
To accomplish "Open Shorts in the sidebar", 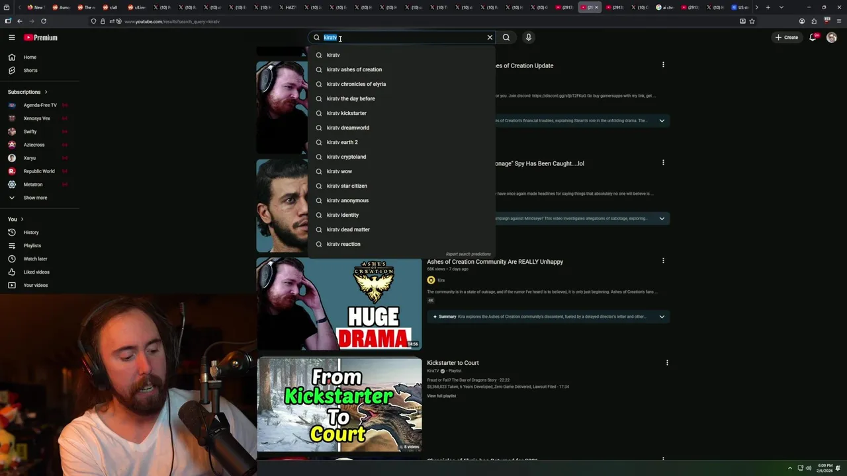I will (40, 71).
